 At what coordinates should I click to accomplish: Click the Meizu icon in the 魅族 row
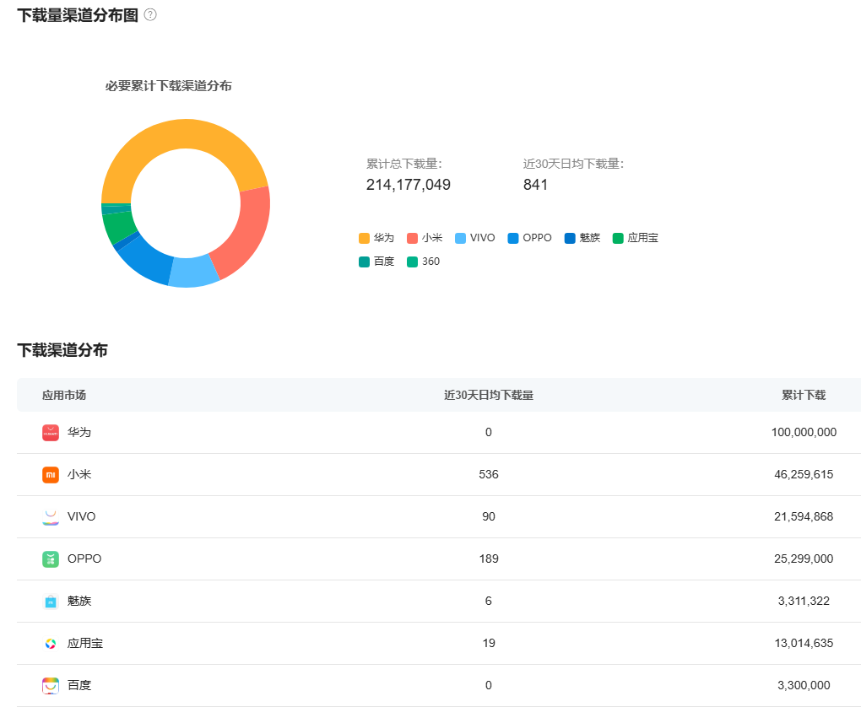[51, 601]
